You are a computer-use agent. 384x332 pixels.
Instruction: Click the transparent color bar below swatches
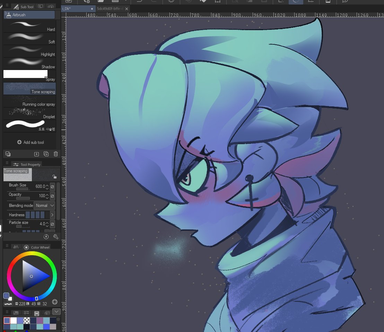(x=8, y=304)
